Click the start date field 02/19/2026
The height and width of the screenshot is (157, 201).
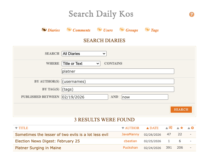pyautogui.click(x=85, y=97)
